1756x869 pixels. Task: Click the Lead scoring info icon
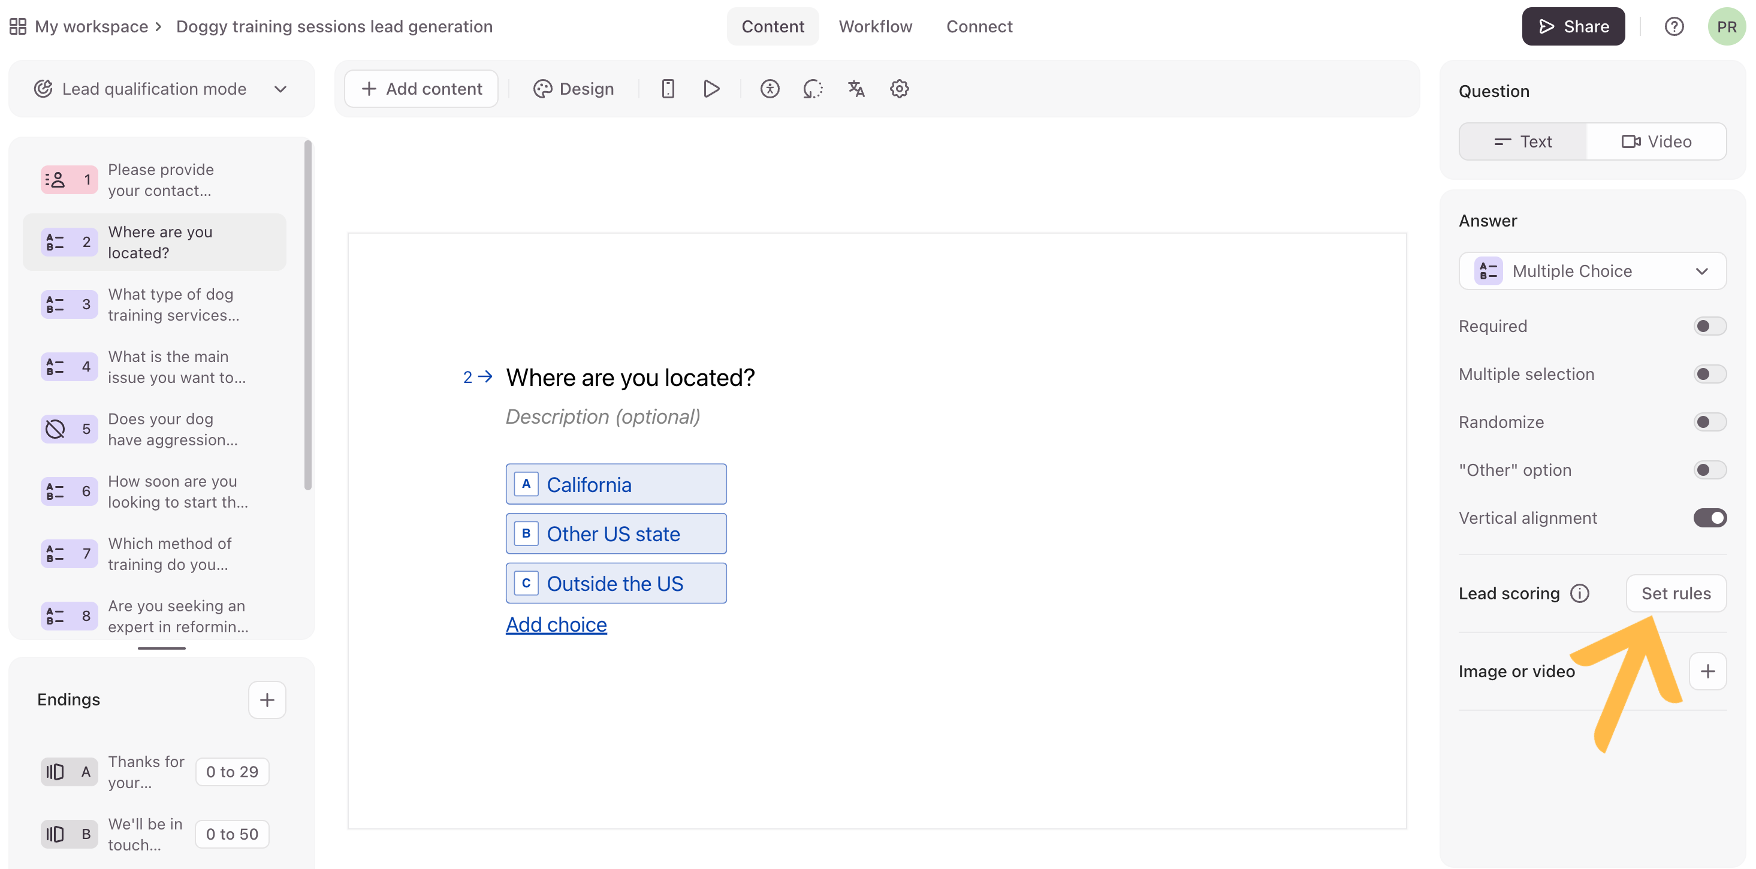point(1579,594)
